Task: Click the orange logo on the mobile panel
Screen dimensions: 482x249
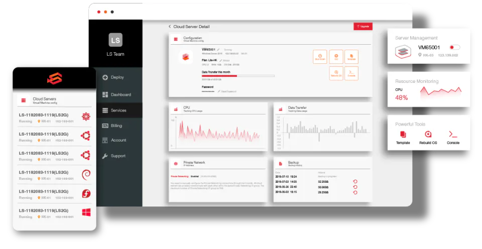Action: pos(55,78)
